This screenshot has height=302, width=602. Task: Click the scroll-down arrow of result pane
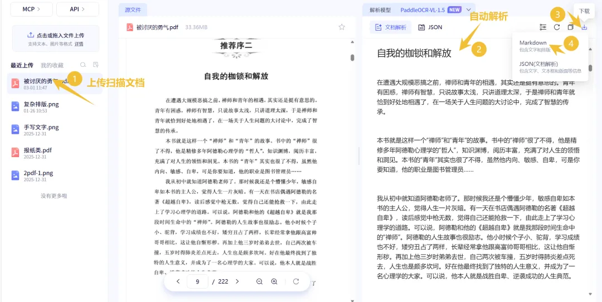coord(590,294)
